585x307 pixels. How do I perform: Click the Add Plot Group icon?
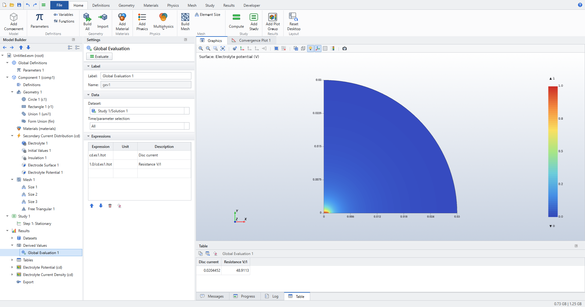pos(273,22)
